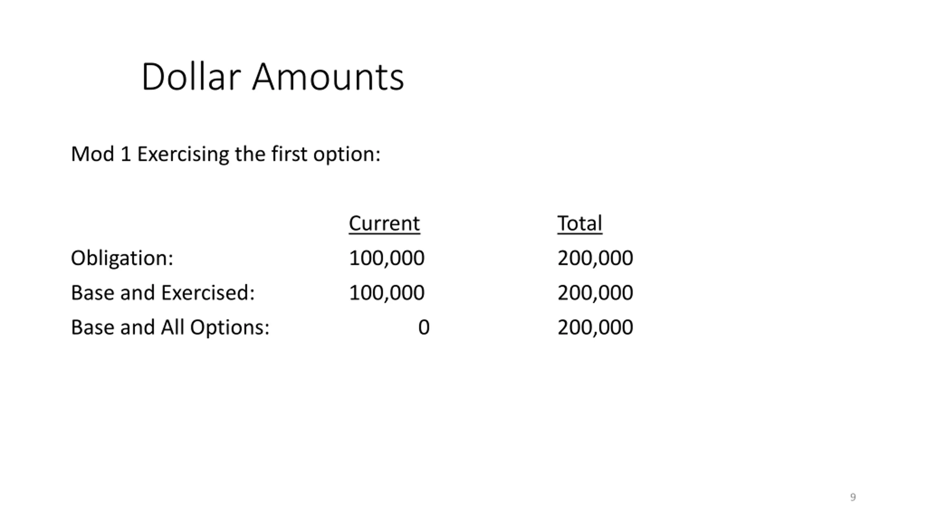Click the 0 current value for All Options
The image size is (927, 521).
coord(424,327)
